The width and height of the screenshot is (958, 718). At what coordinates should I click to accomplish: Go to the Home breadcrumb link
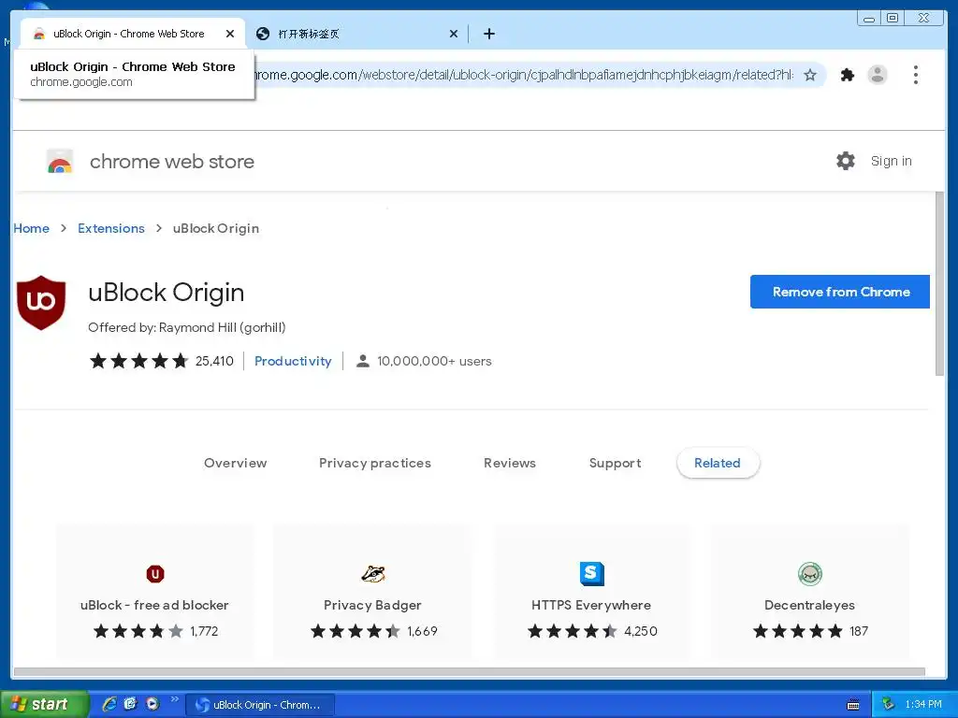click(31, 228)
